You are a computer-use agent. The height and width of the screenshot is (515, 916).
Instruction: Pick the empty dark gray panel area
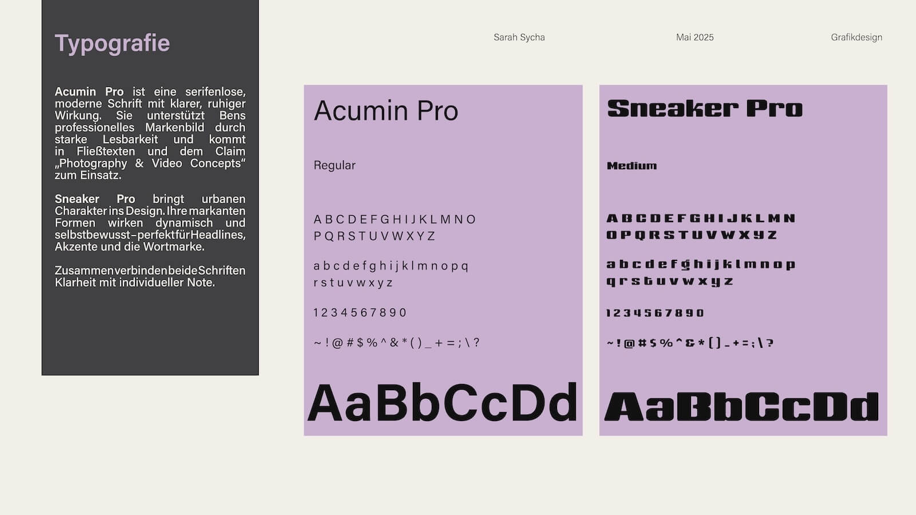150,335
